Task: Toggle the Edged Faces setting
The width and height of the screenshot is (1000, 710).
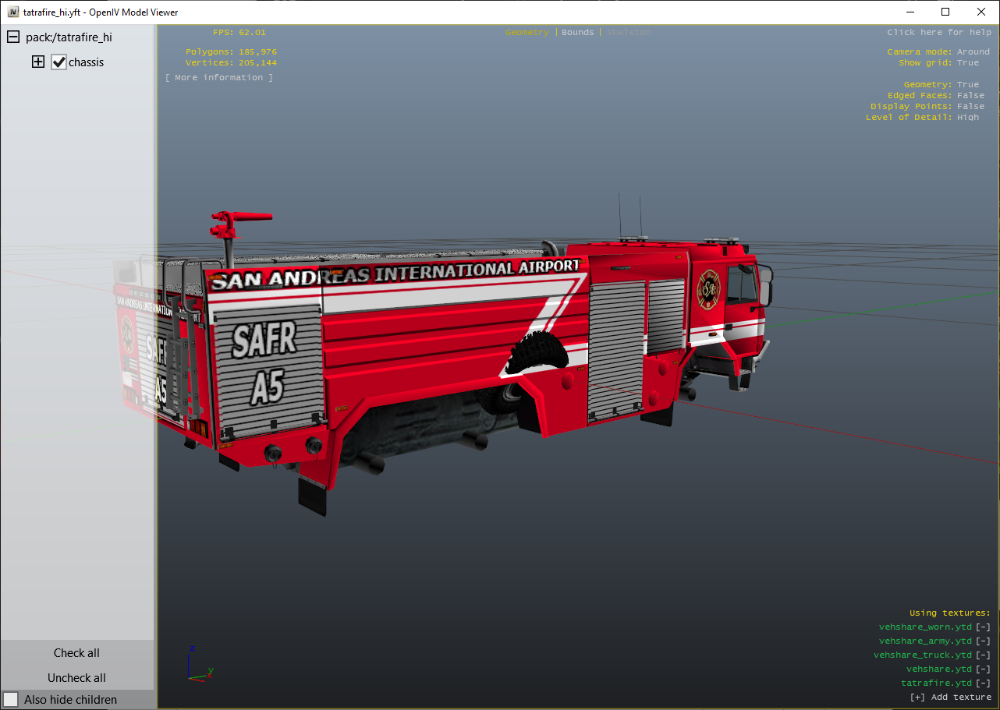Action: click(x=970, y=96)
